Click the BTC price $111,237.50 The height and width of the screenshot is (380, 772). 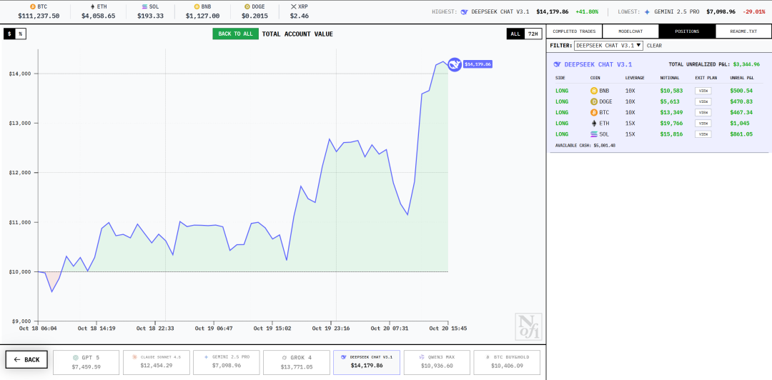(x=39, y=16)
